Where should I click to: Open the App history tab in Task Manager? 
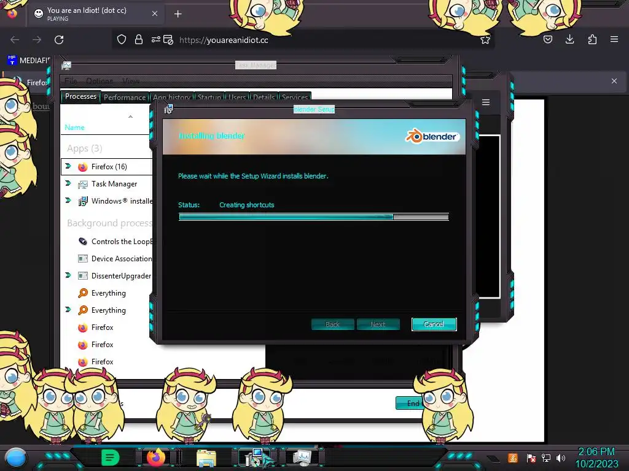[x=172, y=98]
